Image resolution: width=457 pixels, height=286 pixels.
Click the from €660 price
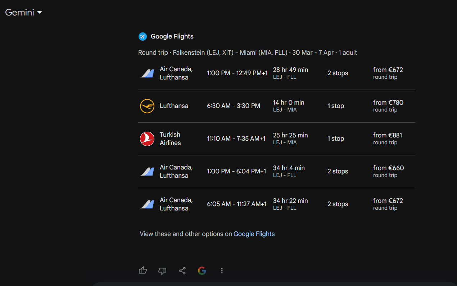389,168
